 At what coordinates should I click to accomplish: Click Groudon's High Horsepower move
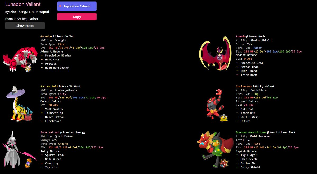coord(57,68)
